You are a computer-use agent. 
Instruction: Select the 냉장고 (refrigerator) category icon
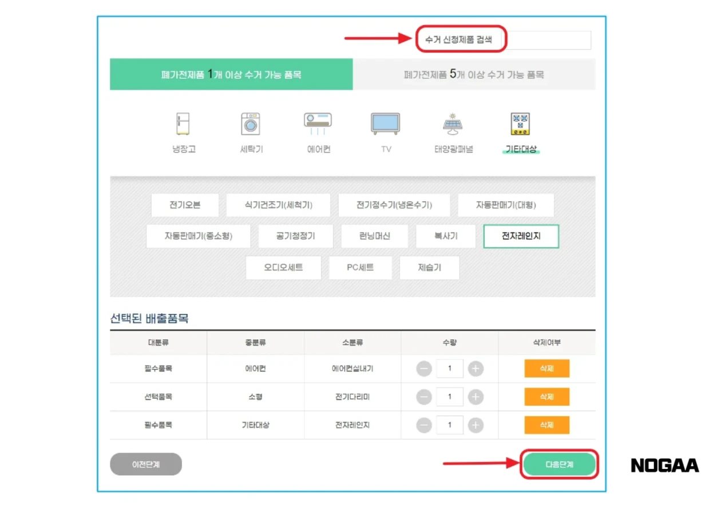183,127
